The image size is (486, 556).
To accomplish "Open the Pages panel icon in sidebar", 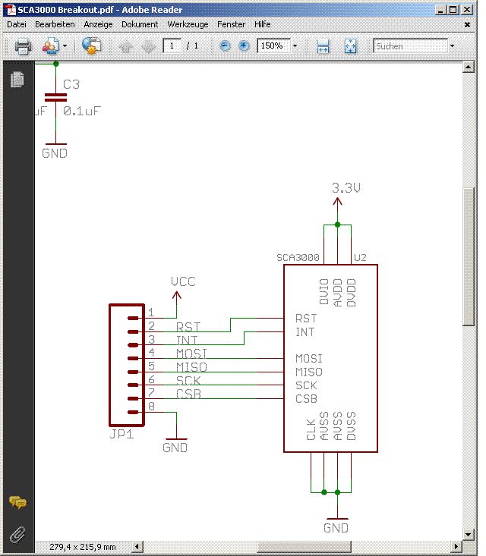I will coord(17,79).
